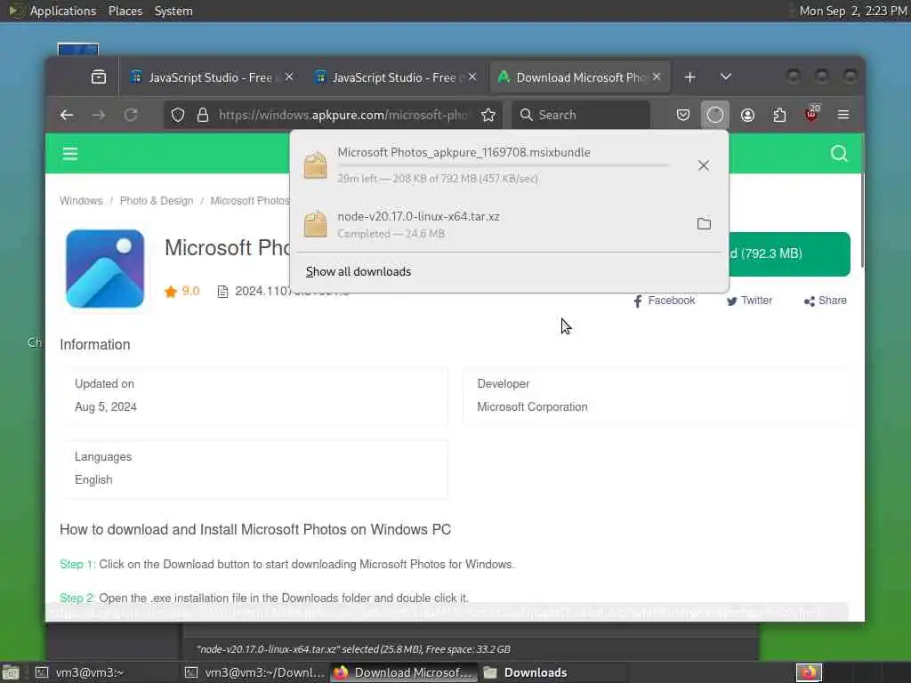
Task: Open the extensions puzzle icon
Action: tap(779, 115)
